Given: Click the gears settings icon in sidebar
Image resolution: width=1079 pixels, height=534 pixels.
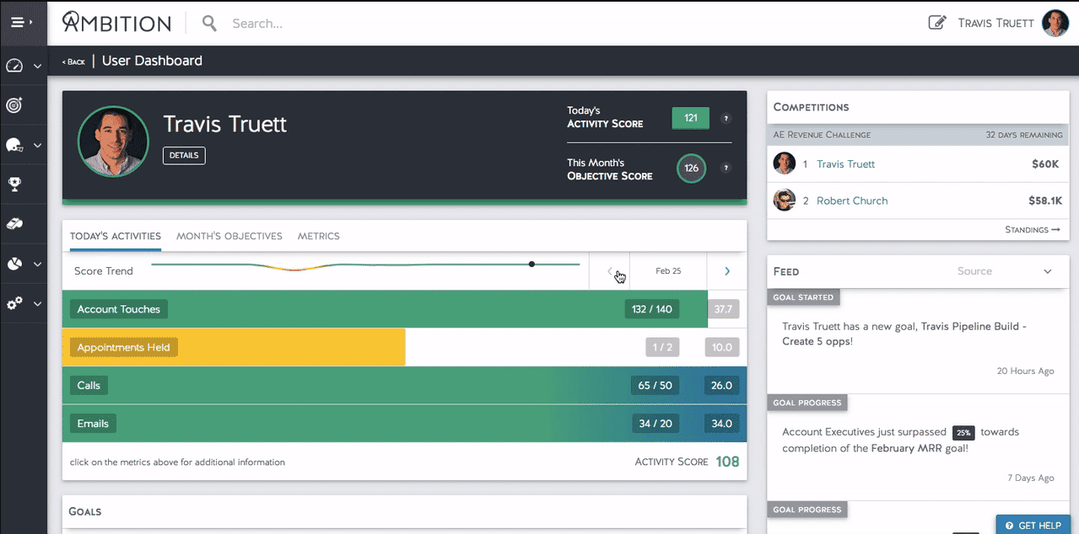Looking at the screenshot, I should pyautogui.click(x=13, y=303).
